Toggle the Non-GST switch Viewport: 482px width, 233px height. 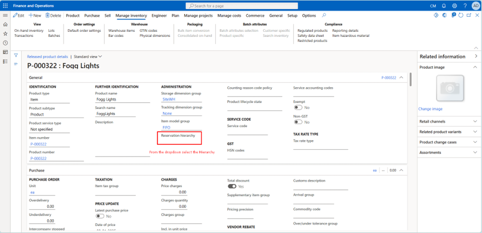(298, 122)
